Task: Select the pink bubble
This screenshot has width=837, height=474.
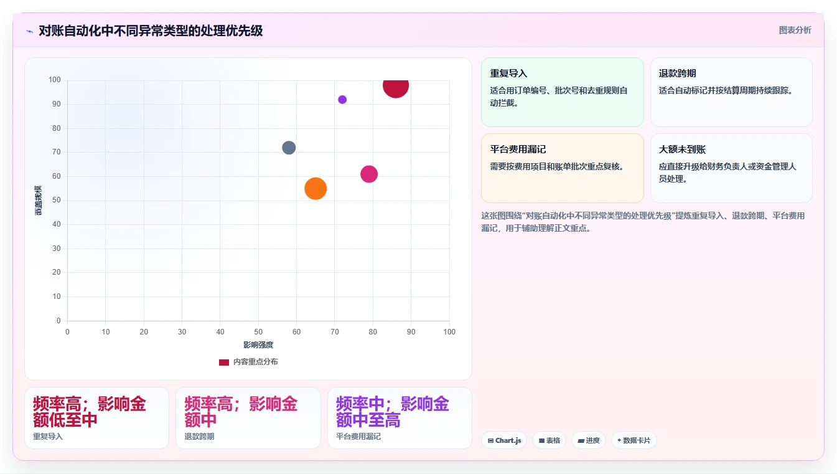Action: pyautogui.click(x=369, y=174)
